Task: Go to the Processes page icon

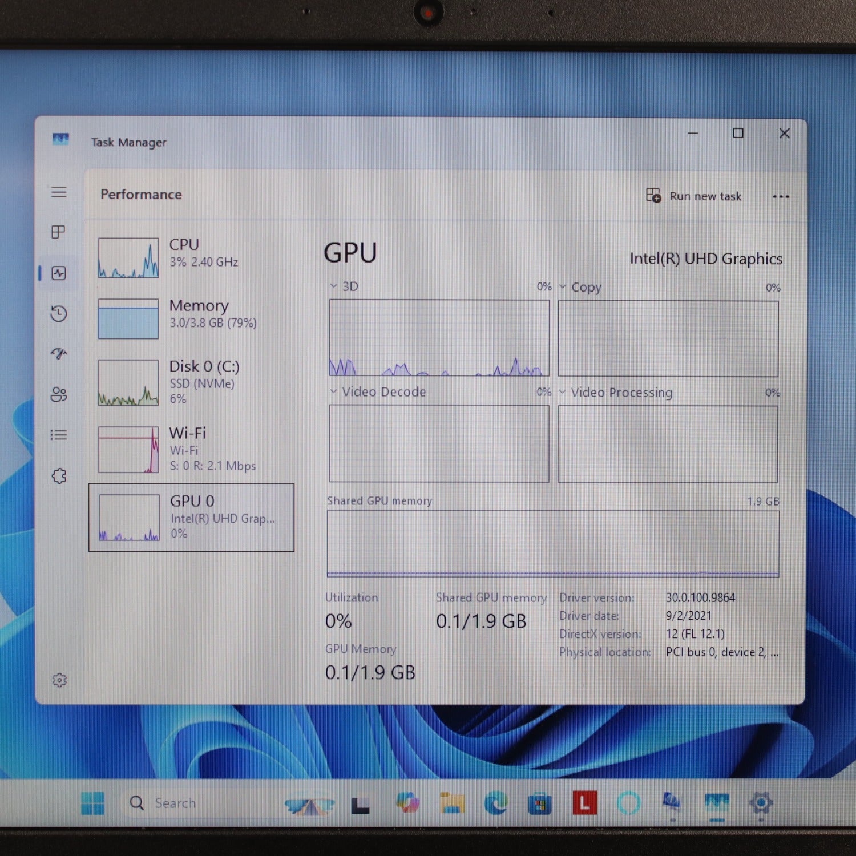Action: (58, 232)
